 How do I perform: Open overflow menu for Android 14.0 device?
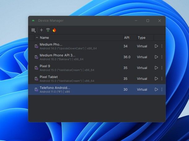162,46
